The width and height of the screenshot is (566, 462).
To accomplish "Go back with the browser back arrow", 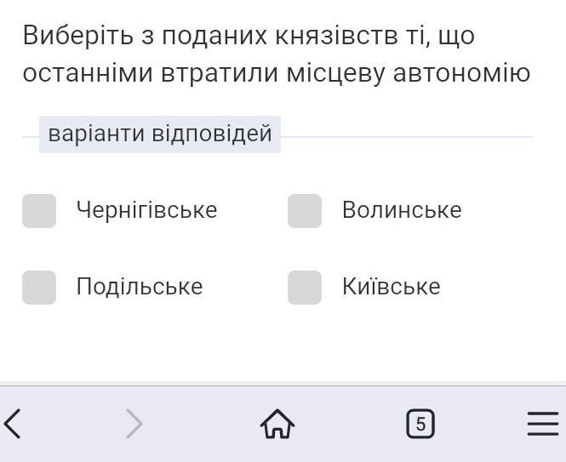I will pyautogui.click(x=14, y=423).
